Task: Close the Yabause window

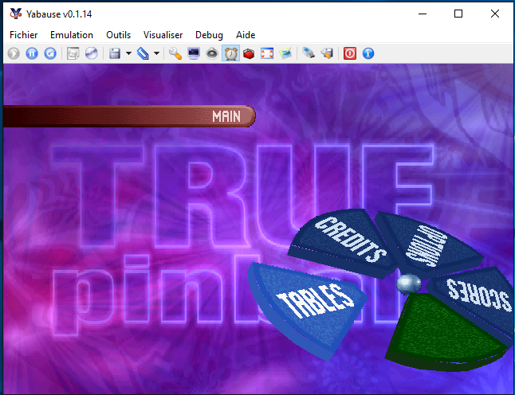Action: click(x=494, y=14)
